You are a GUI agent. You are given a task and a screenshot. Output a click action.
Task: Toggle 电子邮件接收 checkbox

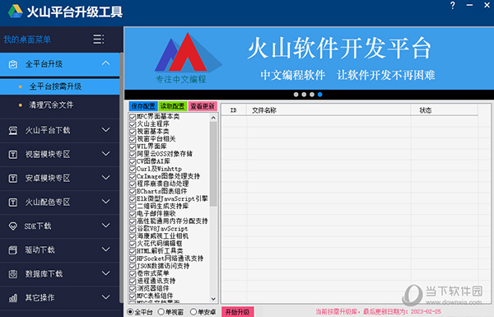click(x=133, y=214)
